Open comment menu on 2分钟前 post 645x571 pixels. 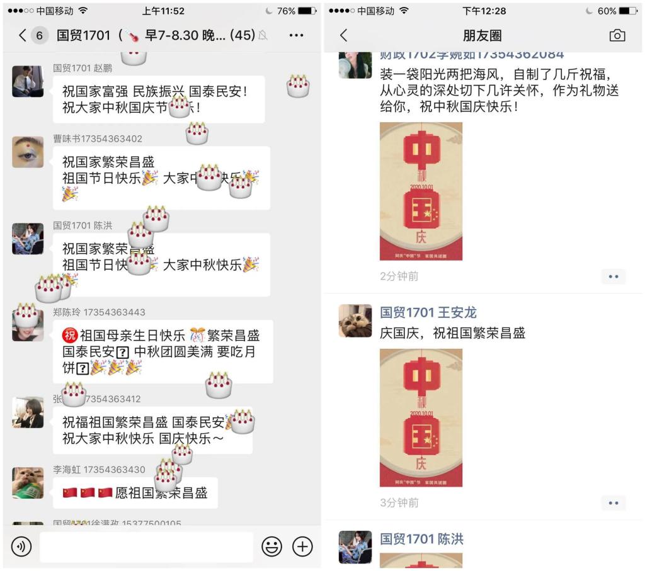(x=614, y=276)
